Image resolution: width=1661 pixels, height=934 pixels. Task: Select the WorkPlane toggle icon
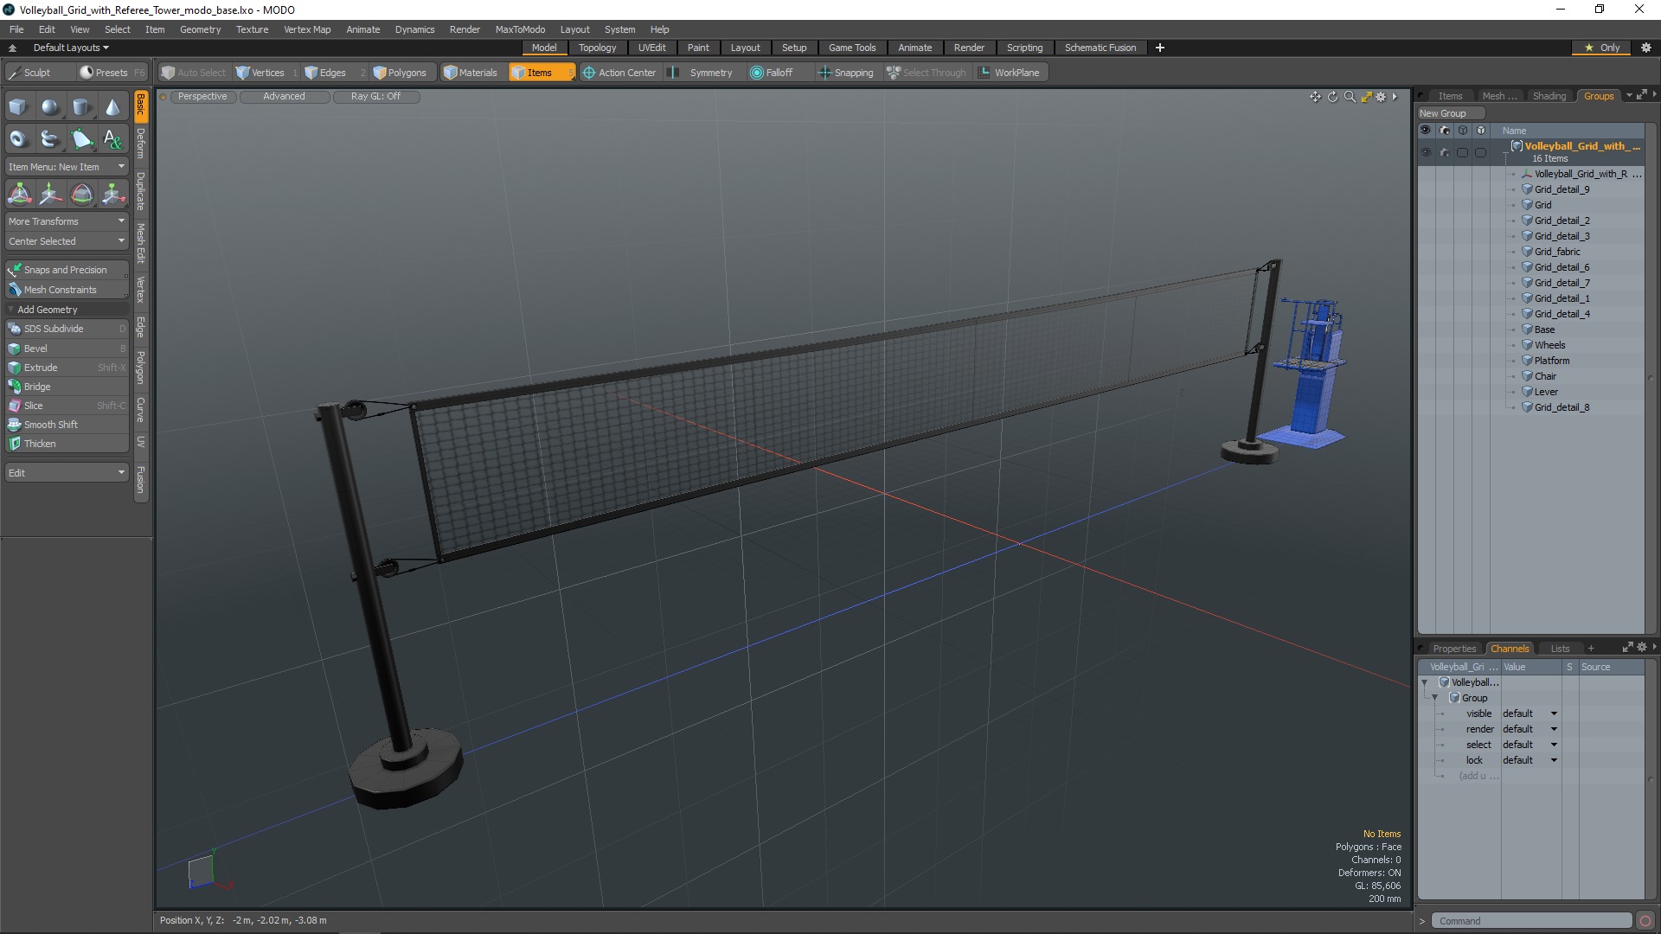coord(985,72)
